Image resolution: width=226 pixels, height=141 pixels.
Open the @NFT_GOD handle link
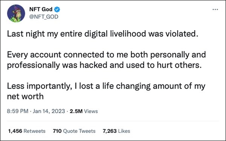(x=44, y=17)
